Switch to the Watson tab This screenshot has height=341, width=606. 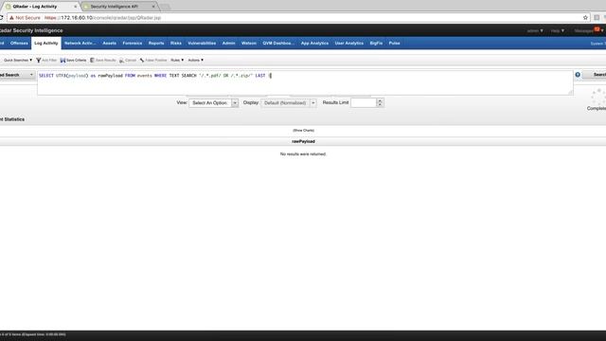249,44
